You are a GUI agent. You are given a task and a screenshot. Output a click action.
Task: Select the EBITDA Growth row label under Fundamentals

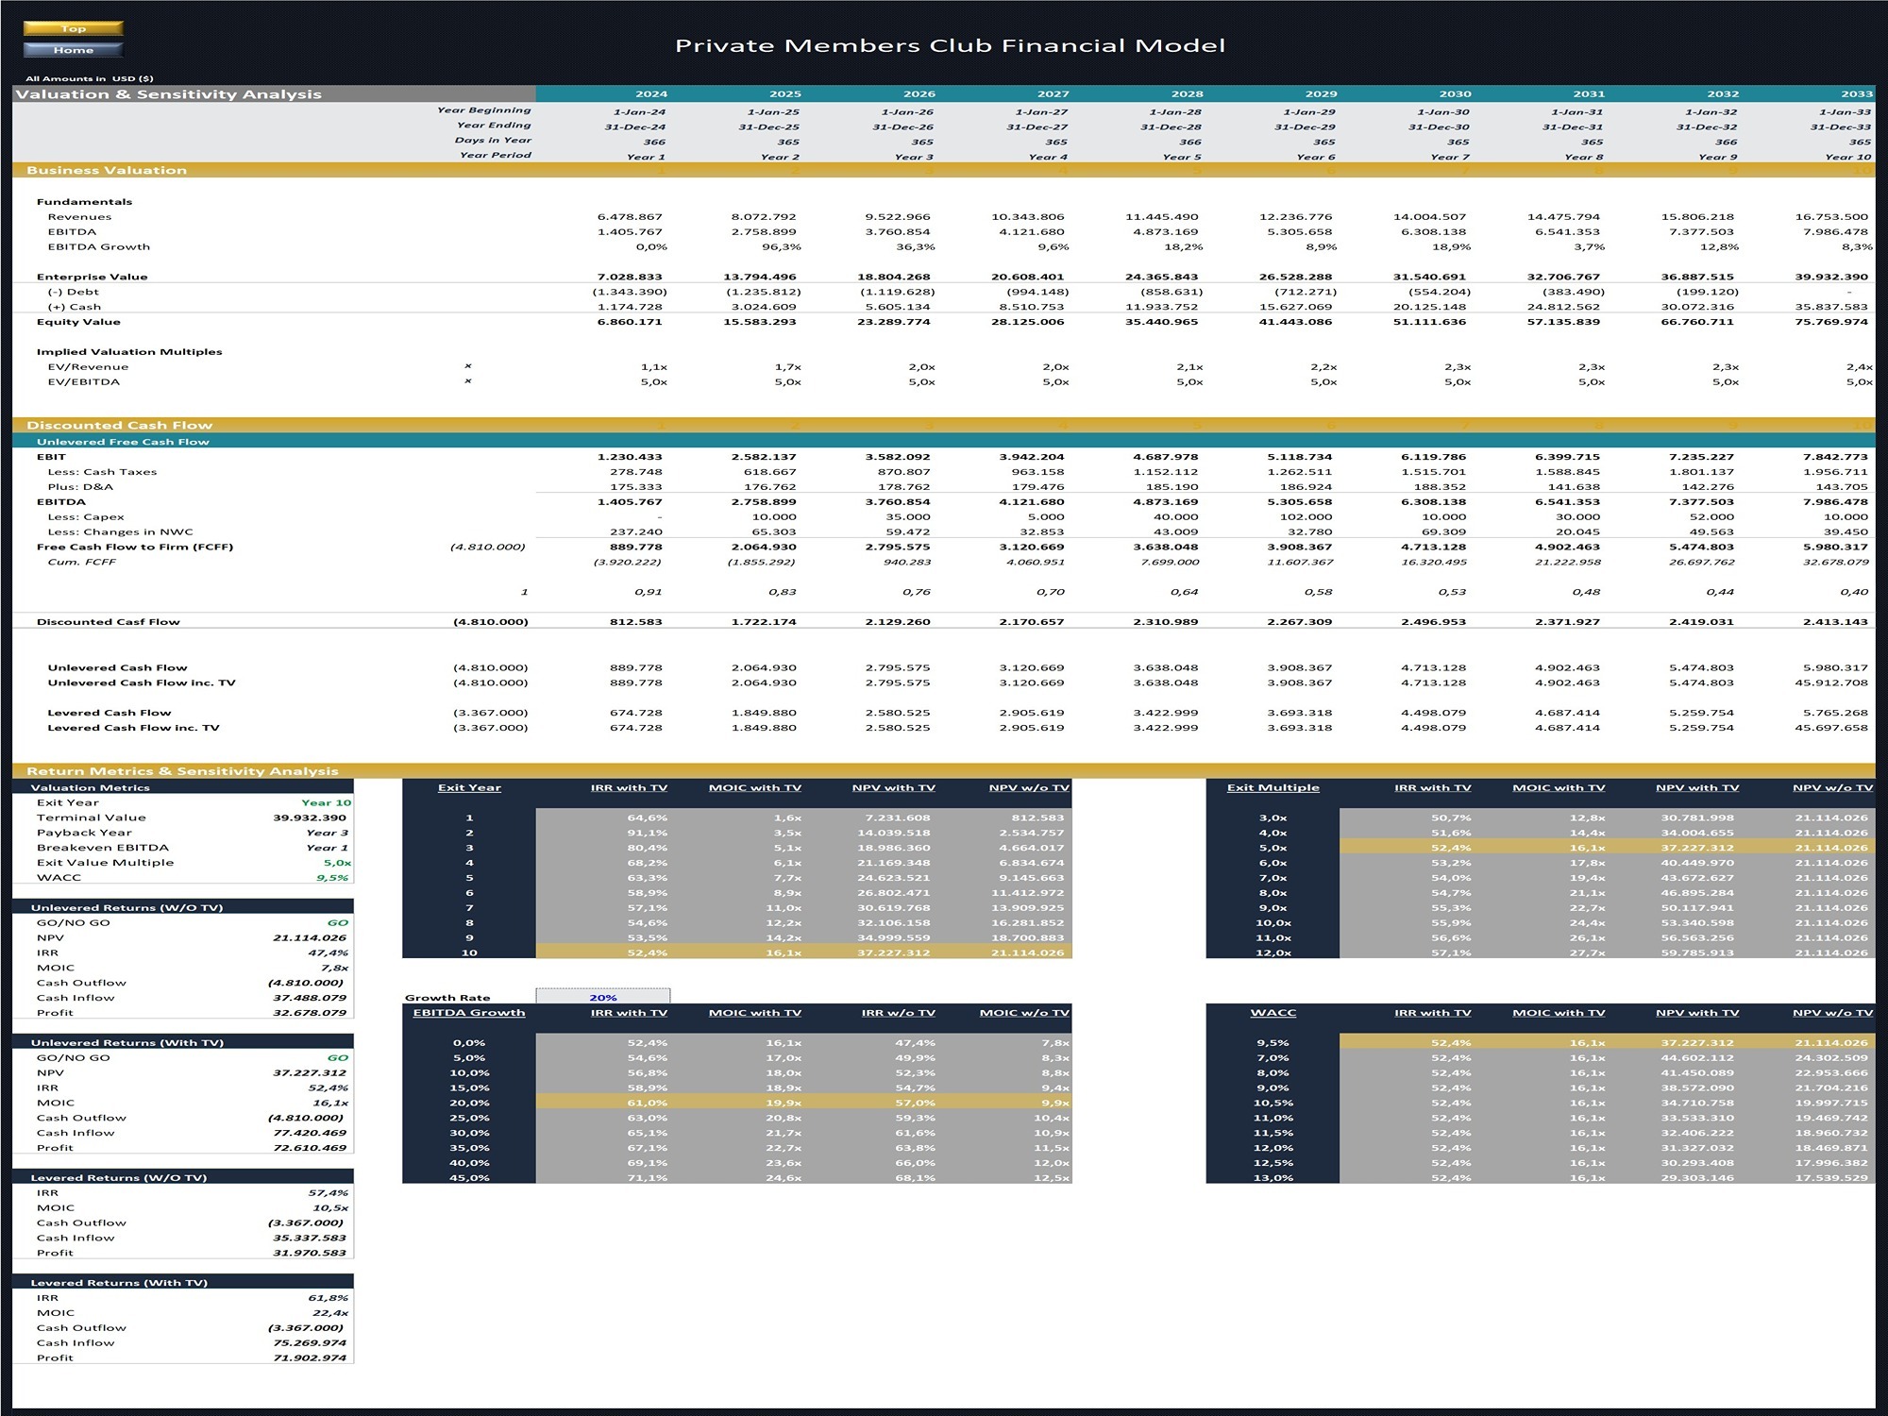99,246
